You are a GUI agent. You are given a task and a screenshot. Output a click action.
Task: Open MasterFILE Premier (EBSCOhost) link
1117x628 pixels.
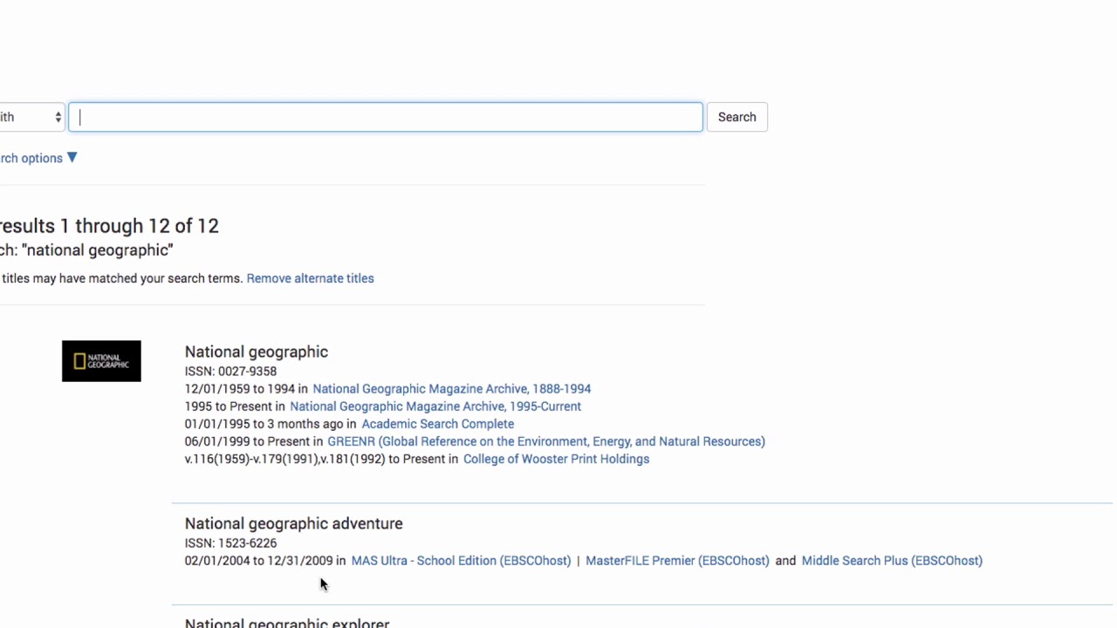[x=677, y=561]
